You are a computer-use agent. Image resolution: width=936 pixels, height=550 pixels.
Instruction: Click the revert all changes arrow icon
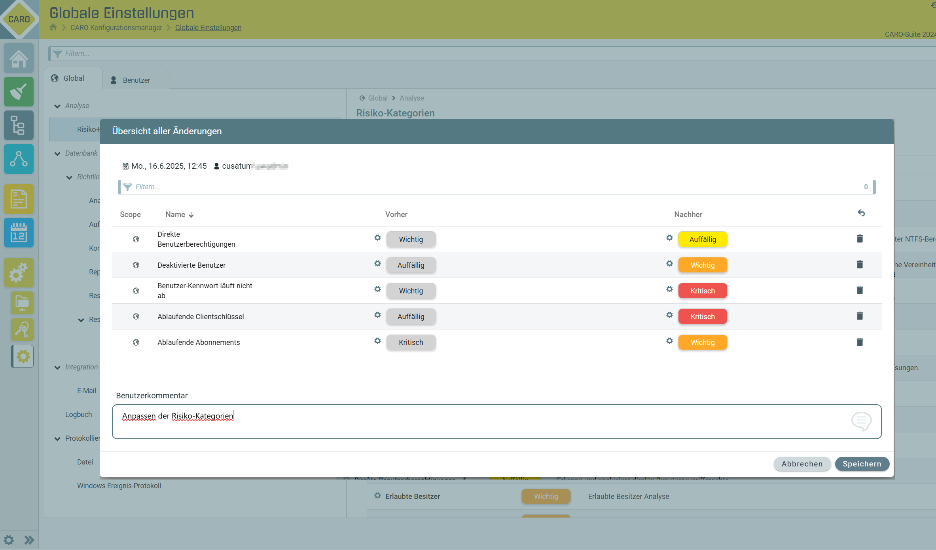[861, 213]
